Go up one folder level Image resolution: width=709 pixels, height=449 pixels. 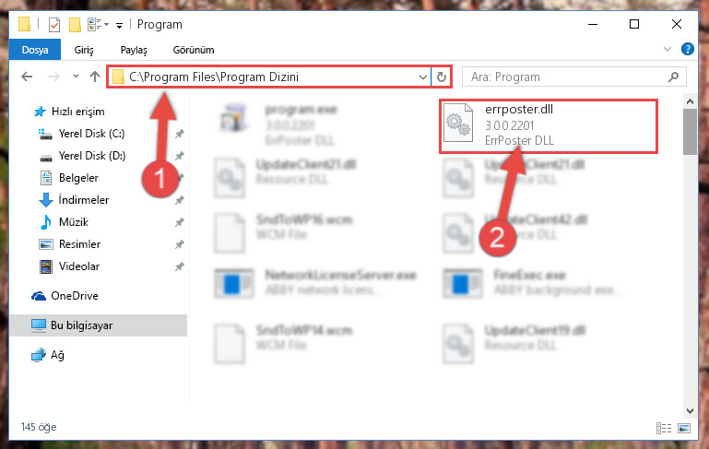pos(95,77)
